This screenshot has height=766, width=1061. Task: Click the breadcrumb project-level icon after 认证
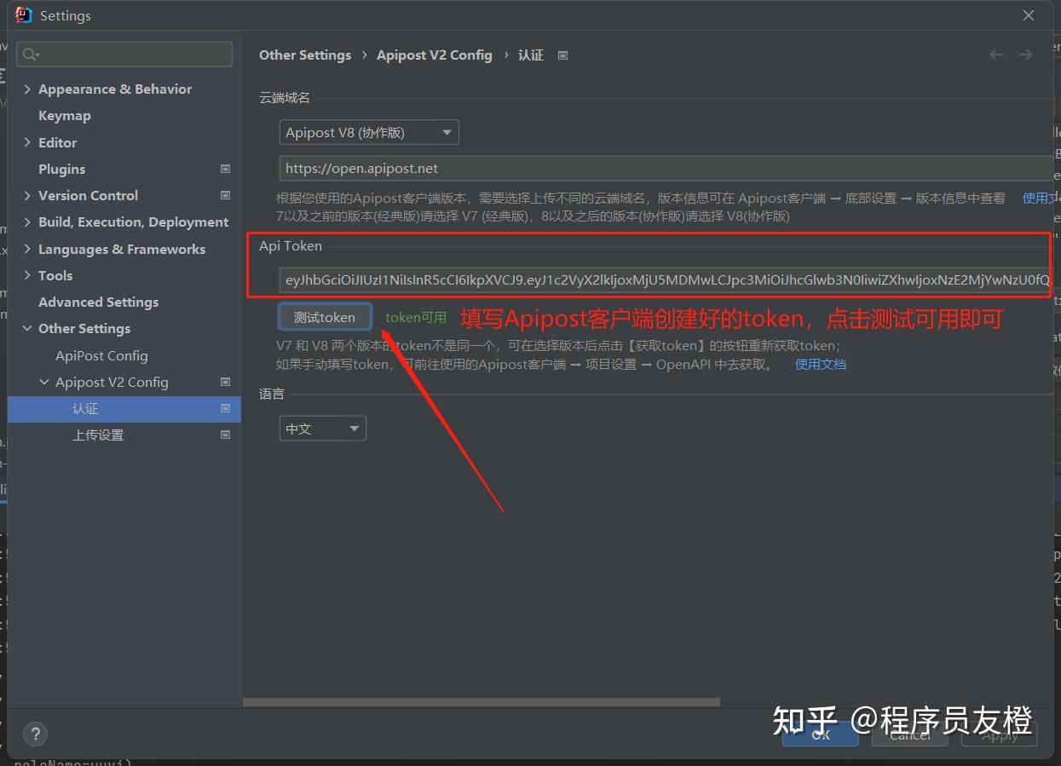click(562, 55)
